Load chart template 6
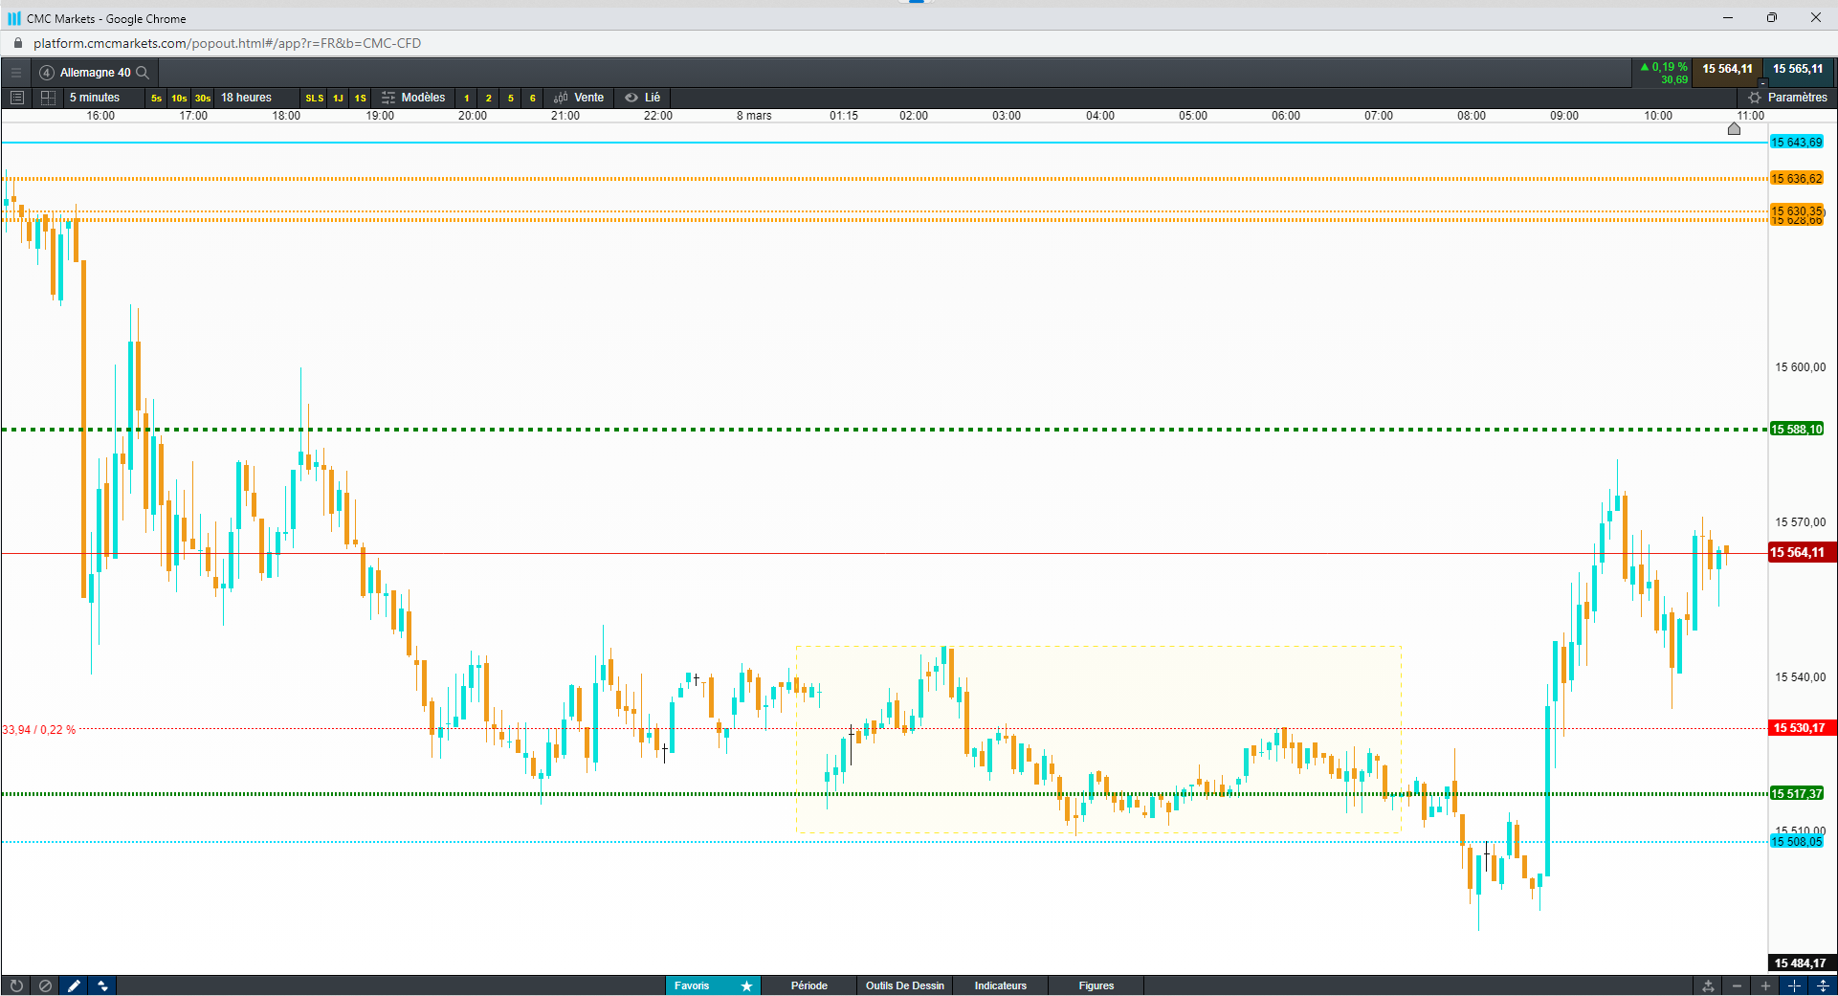This screenshot has width=1838, height=996. point(533,98)
